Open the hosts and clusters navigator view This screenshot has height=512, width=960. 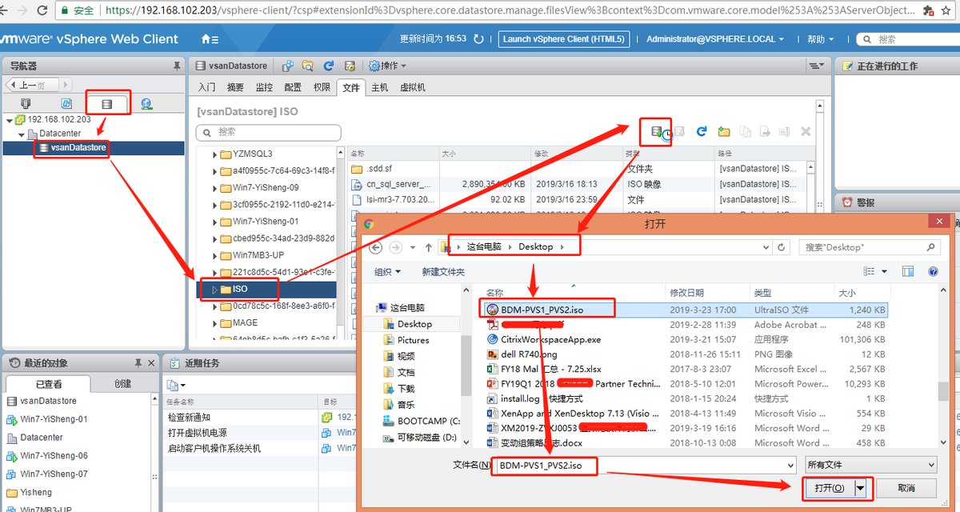26,104
